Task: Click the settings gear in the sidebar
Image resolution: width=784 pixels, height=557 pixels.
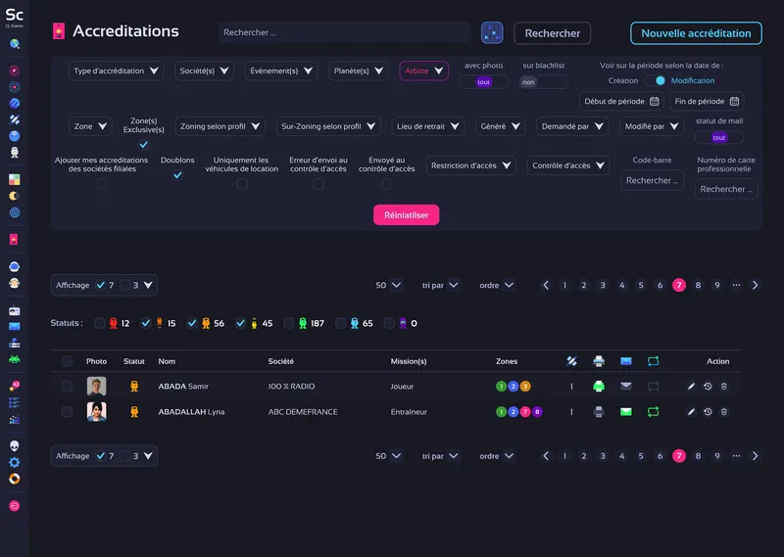Action: click(x=15, y=462)
